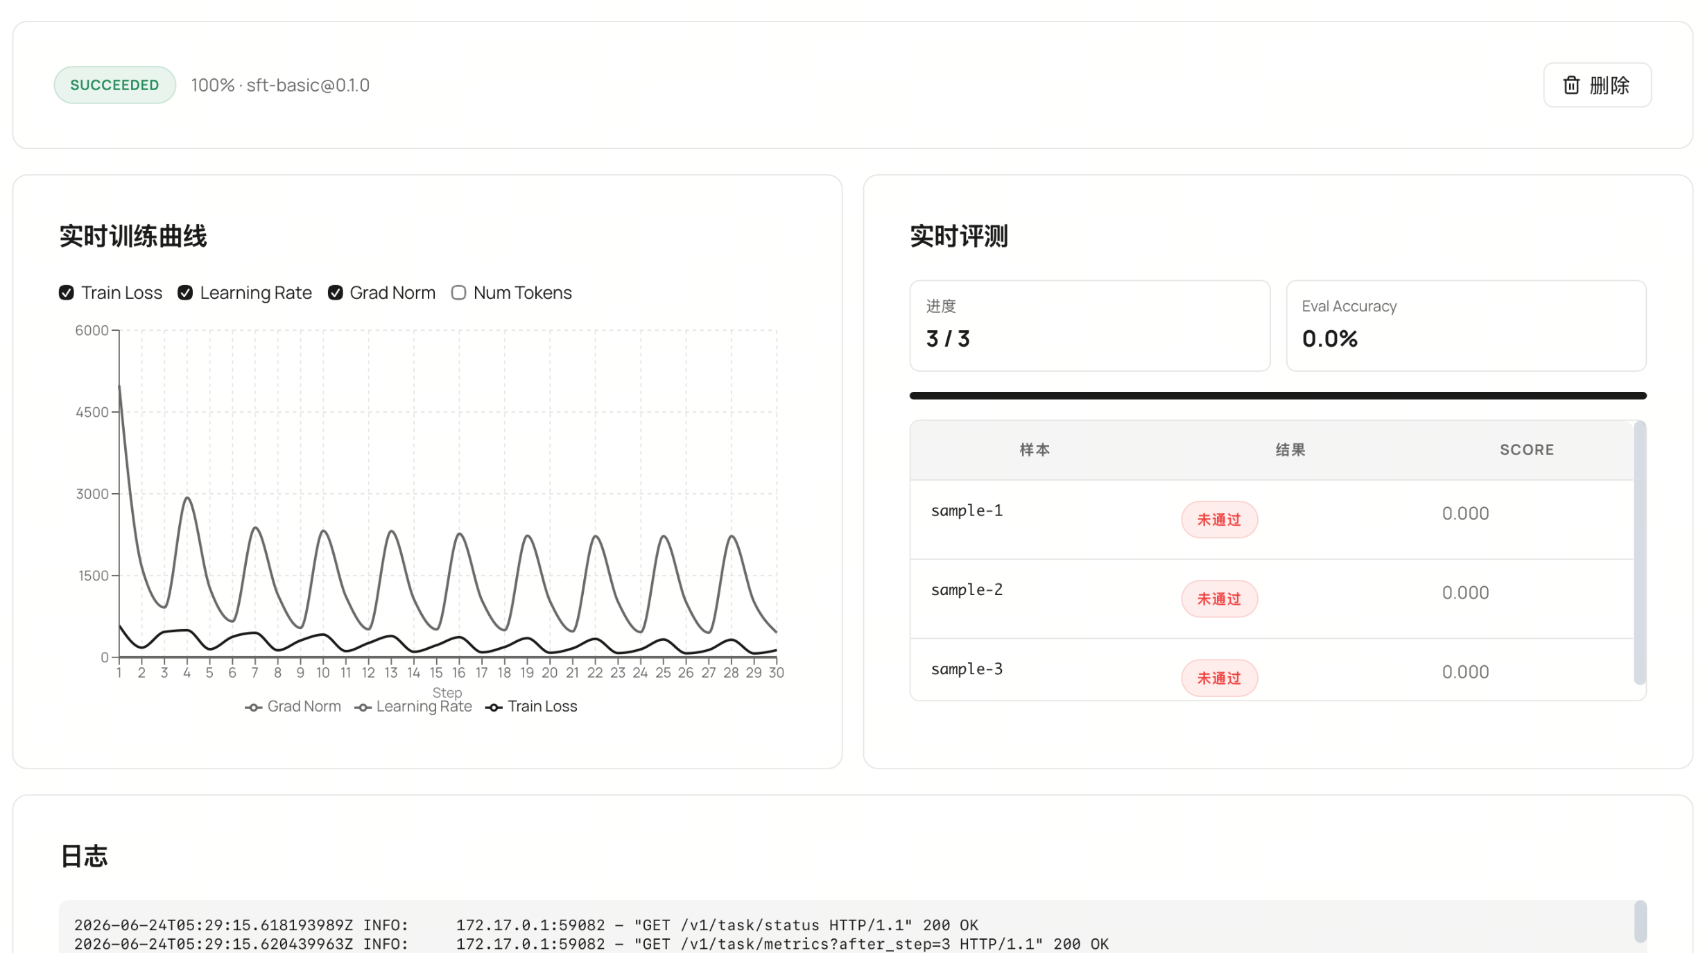Click the 实时训练曲线 heading

pos(133,236)
